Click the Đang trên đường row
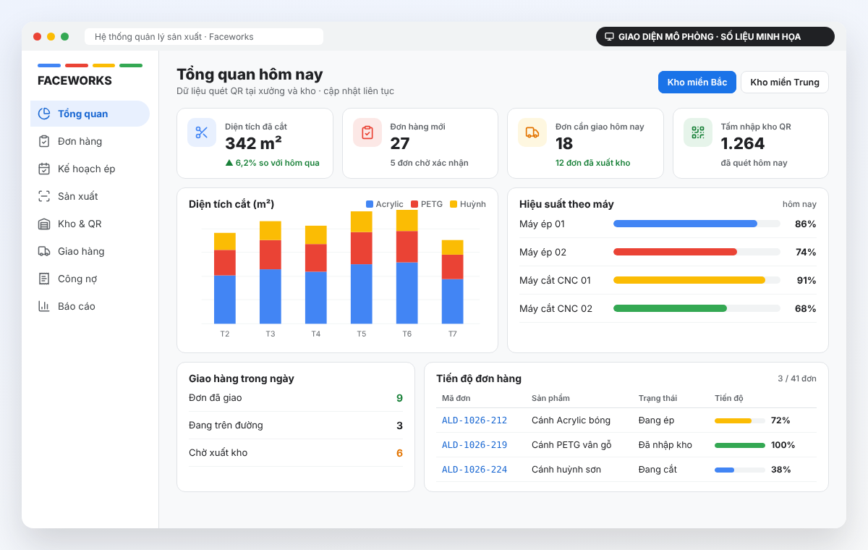 click(x=296, y=426)
